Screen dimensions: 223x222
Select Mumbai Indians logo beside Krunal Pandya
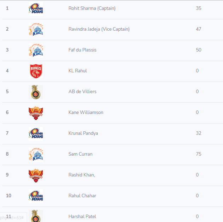(x=36, y=134)
